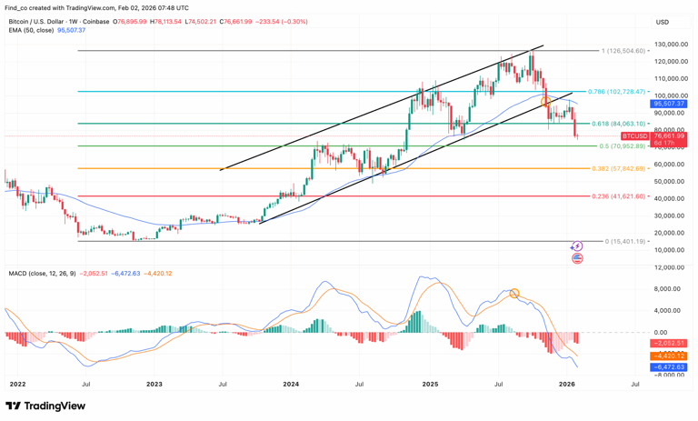Click the change value −233.54 (−0.30%)
Image resolution: width=698 pixels, height=421 pixels.
282,22
